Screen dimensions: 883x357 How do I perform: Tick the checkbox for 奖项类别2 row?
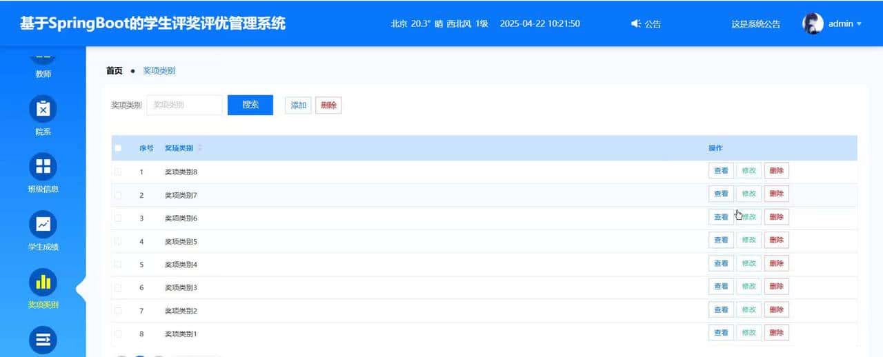(118, 311)
